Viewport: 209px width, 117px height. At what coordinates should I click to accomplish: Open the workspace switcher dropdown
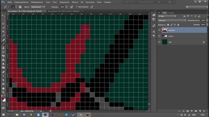tap(197, 7)
